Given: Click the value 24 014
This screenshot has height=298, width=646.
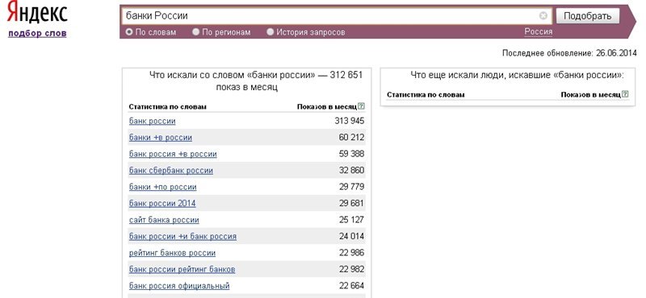Looking at the screenshot, I should (351, 236).
